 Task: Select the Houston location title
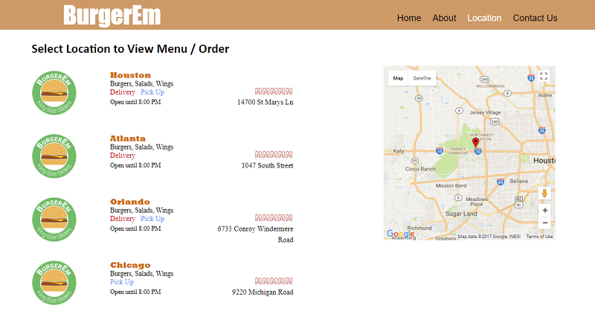click(130, 75)
